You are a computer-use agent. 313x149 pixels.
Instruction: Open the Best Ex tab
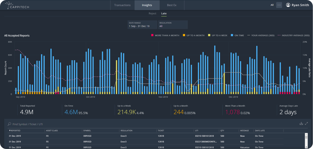(x=172, y=5)
